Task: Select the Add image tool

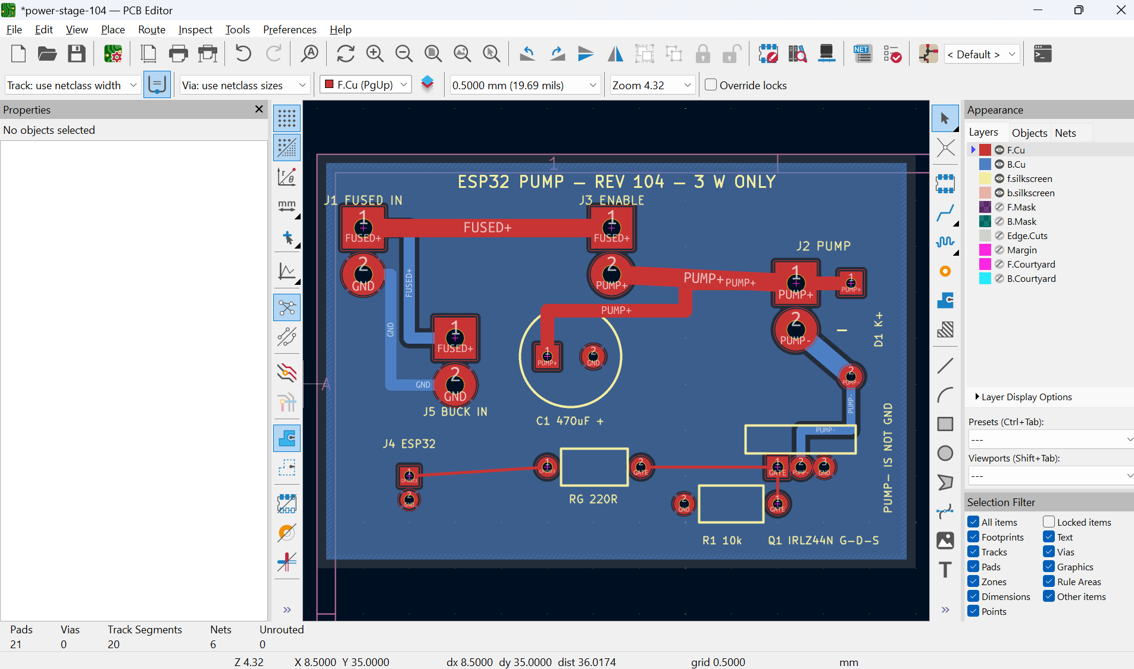Action: pos(945,541)
